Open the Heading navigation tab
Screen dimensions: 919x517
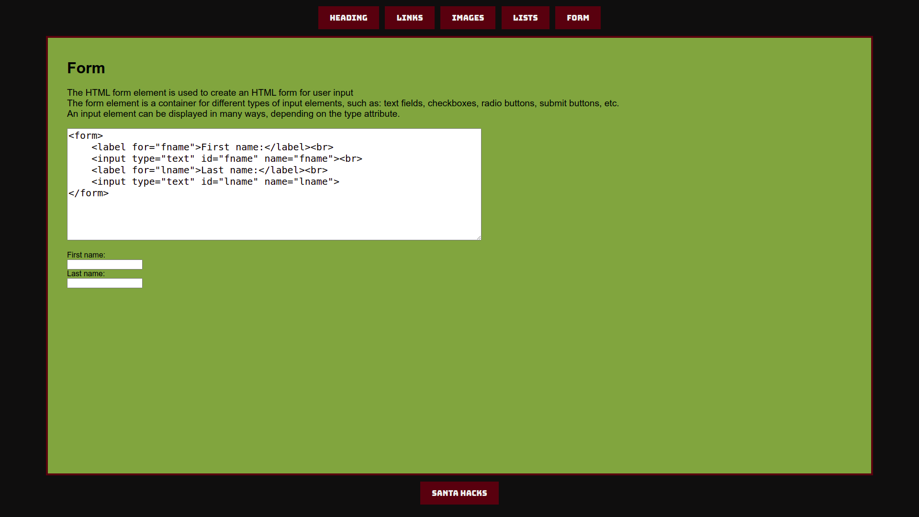point(348,18)
